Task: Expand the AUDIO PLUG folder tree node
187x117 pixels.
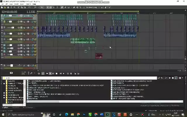Action: click(x=4, y=97)
